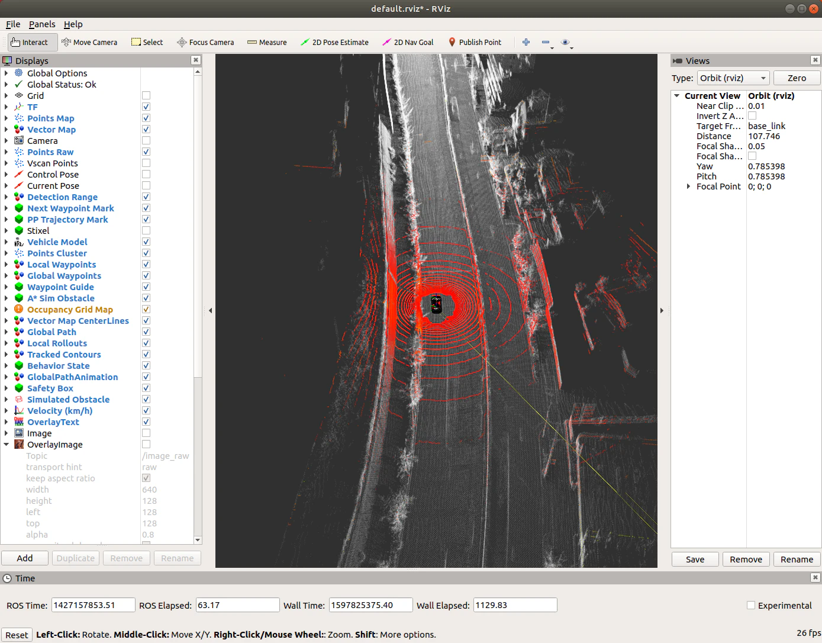The image size is (822, 643).
Task: Open the Panels menu
Action: tap(42, 24)
